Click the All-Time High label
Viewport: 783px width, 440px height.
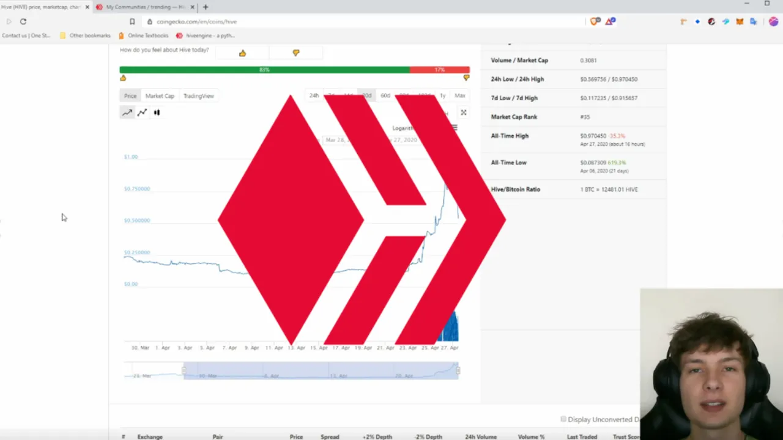510,136
